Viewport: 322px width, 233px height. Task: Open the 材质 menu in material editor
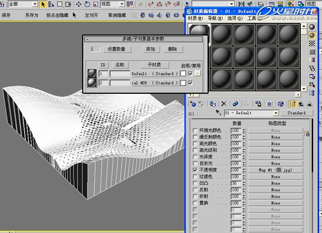point(195,18)
